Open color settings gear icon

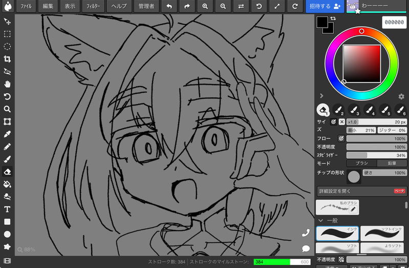401,96
